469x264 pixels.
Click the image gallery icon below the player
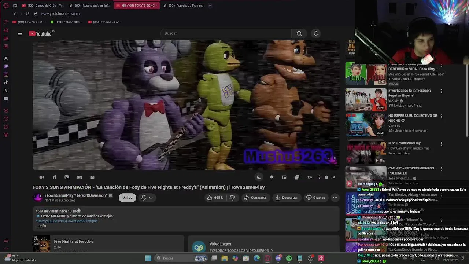pyautogui.click(x=67, y=177)
